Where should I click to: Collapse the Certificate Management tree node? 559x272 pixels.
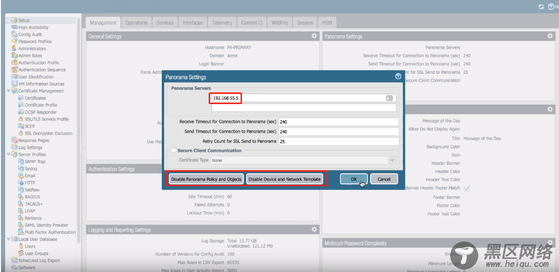8,91
